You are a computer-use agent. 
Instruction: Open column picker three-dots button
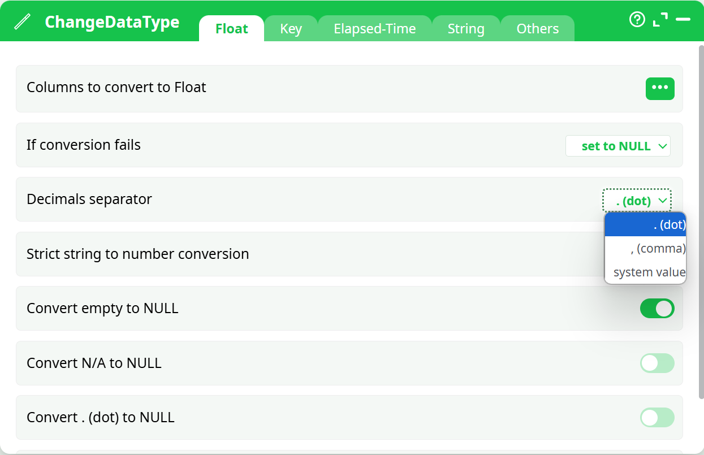click(x=660, y=88)
